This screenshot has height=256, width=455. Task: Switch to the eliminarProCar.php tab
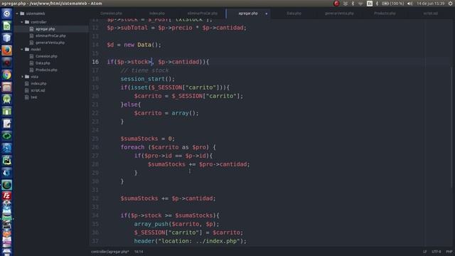pos(202,14)
